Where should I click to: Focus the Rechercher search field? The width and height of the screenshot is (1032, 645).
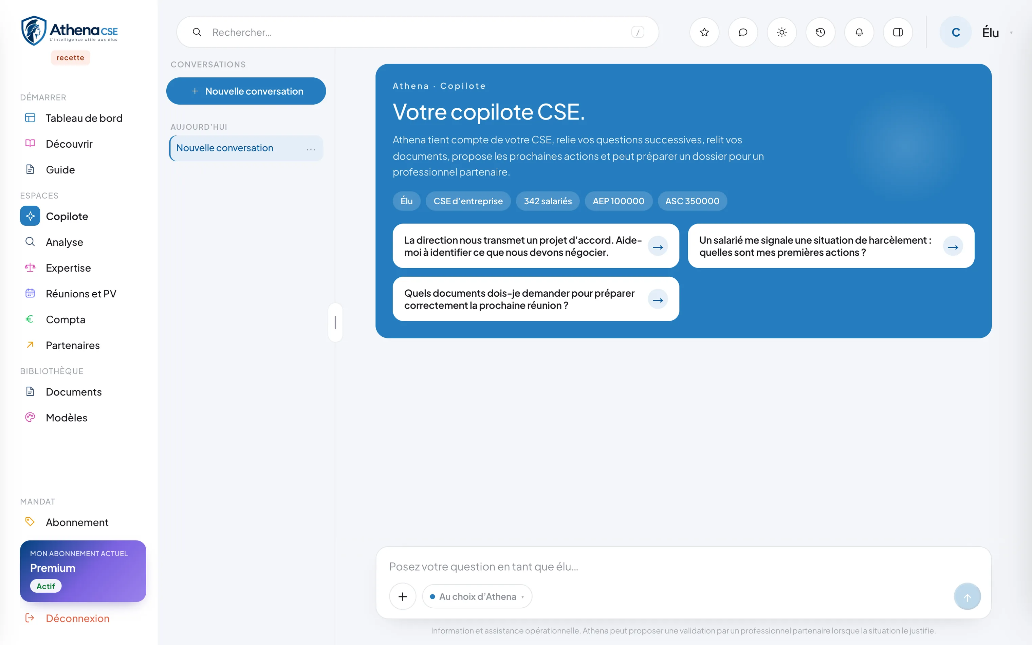(418, 32)
